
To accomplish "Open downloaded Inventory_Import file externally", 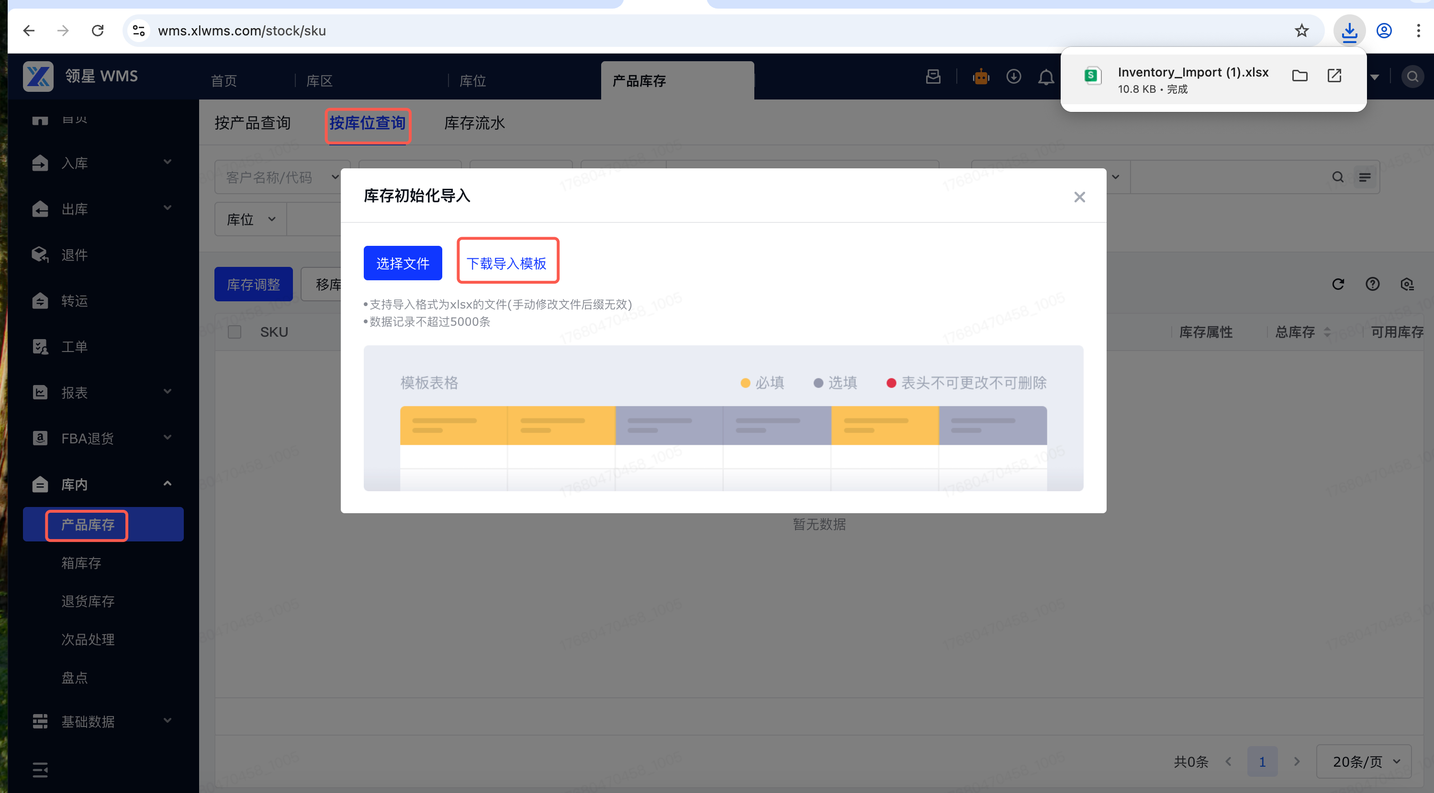I will (x=1334, y=76).
